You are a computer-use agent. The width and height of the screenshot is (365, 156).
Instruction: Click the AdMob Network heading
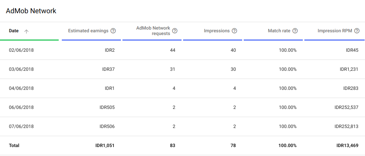[31, 11]
